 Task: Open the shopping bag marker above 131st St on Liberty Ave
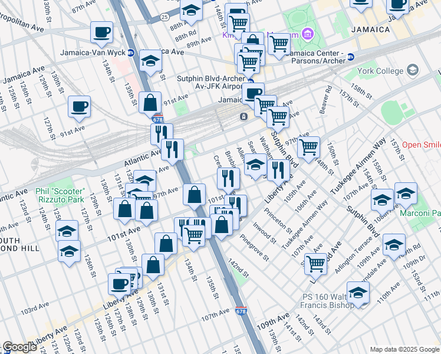tap(153, 265)
